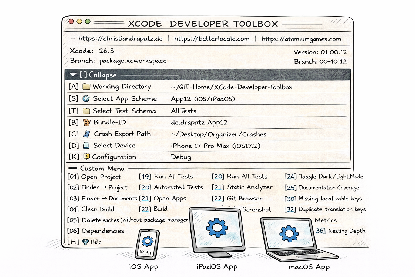Viewport: 415px width, 277px height.
Task: Open the Select Device dropdown showing iPhone 17
Action: coord(215,146)
